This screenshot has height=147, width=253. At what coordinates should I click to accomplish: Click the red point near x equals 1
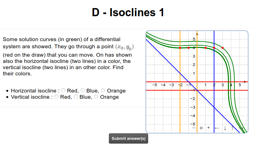205,48
